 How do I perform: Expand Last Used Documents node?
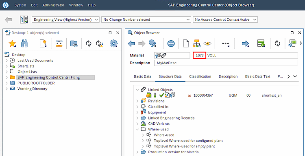pos(7,61)
